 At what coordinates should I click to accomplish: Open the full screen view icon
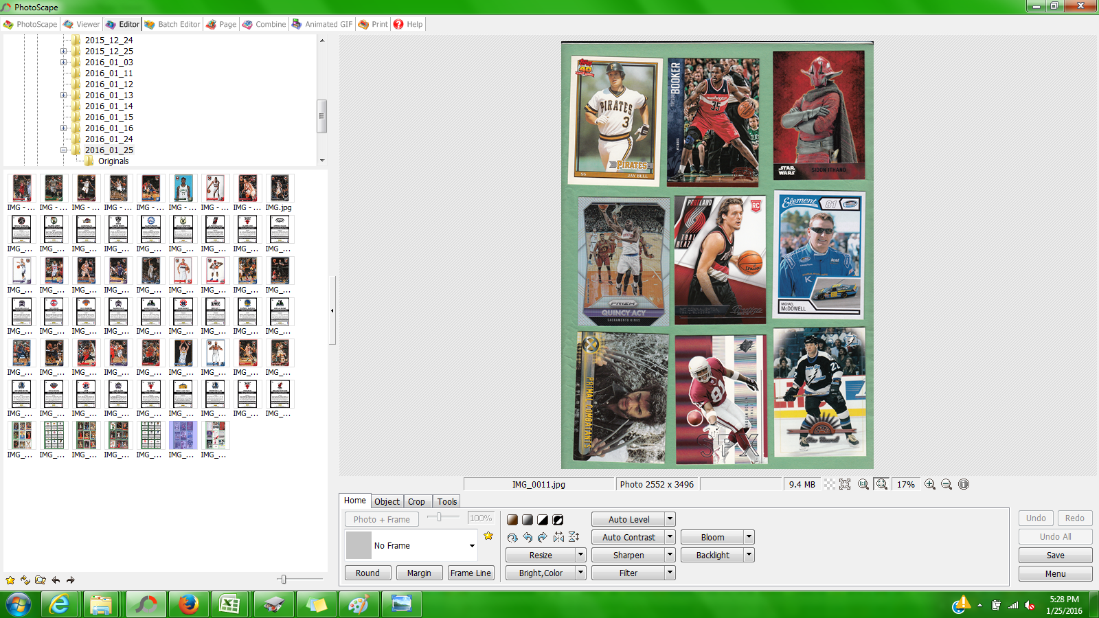tap(845, 484)
